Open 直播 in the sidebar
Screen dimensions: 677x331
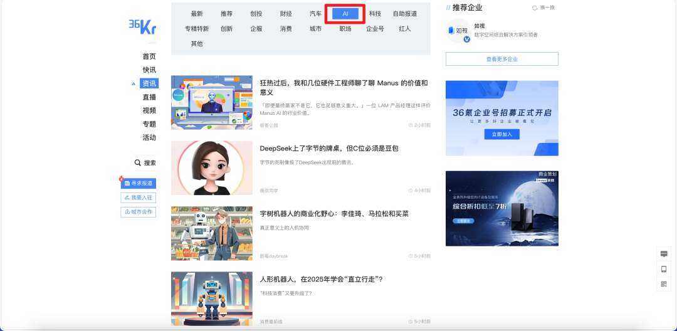coord(149,97)
